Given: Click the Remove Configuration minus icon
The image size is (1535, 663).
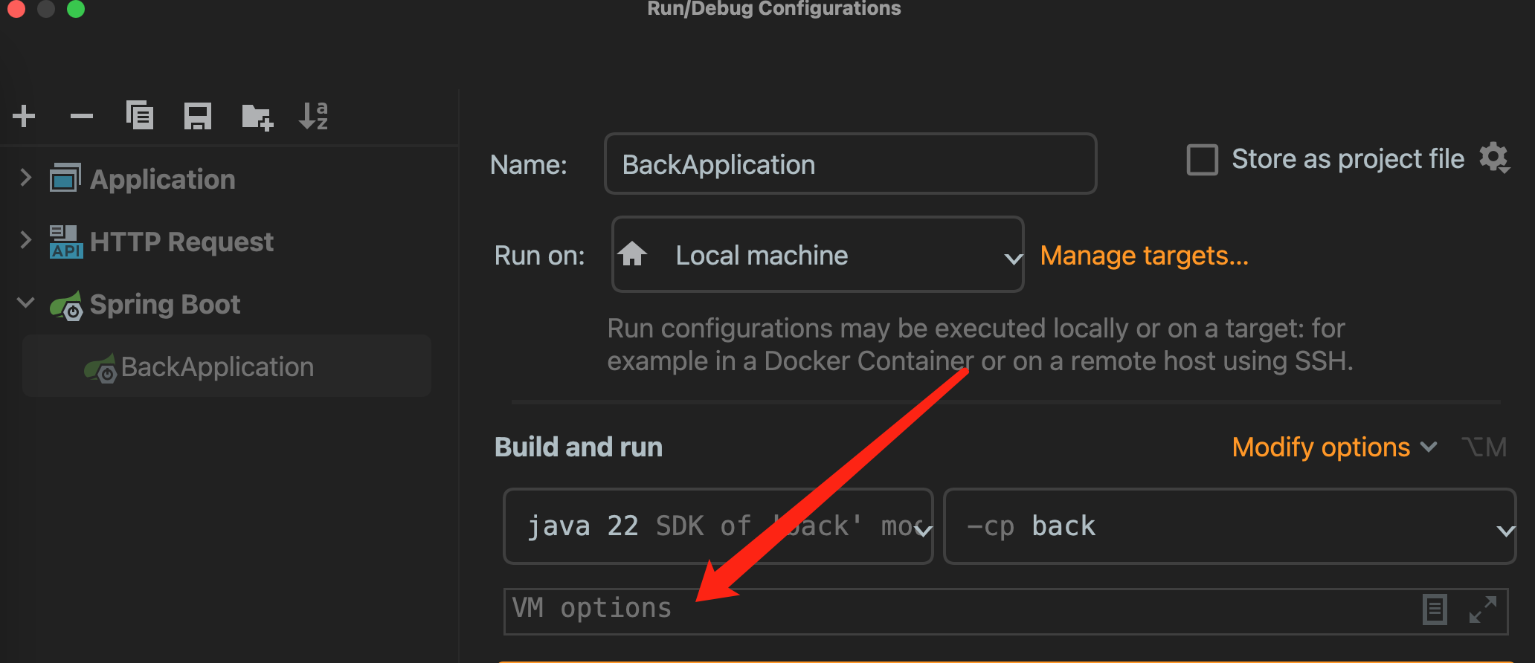Looking at the screenshot, I should pos(82,116).
